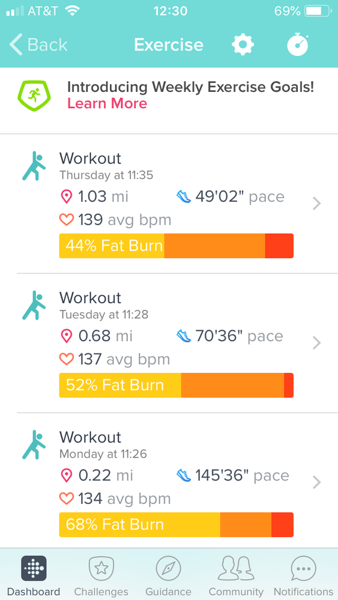The image size is (338, 600).
Task: Follow the Learn More link
Action: [107, 104]
